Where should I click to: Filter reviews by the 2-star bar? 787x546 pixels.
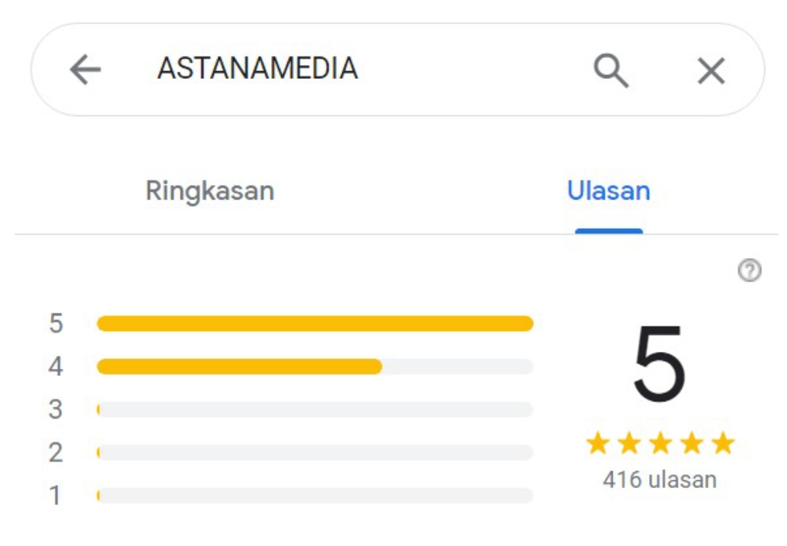coord(315,453)
